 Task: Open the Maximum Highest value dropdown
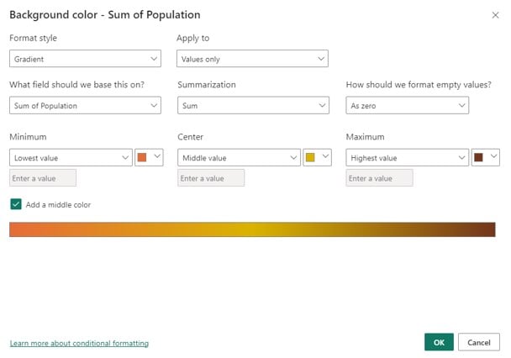[408, 158]
